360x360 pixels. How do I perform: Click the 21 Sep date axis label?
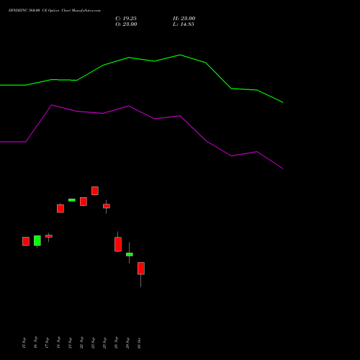(70, 343)
